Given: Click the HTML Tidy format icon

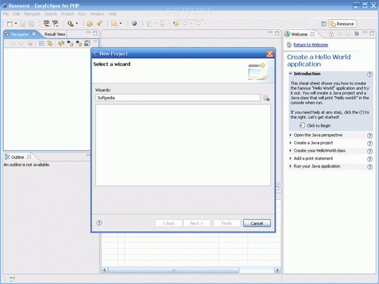Looking at the screenshot, I should [x=56, y=23].
